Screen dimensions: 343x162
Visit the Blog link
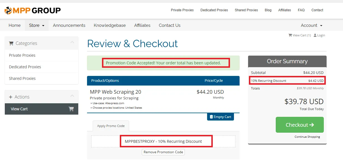pos(268,10)
